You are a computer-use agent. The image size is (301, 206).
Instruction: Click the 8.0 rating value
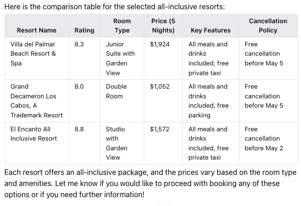click(79, 87)
